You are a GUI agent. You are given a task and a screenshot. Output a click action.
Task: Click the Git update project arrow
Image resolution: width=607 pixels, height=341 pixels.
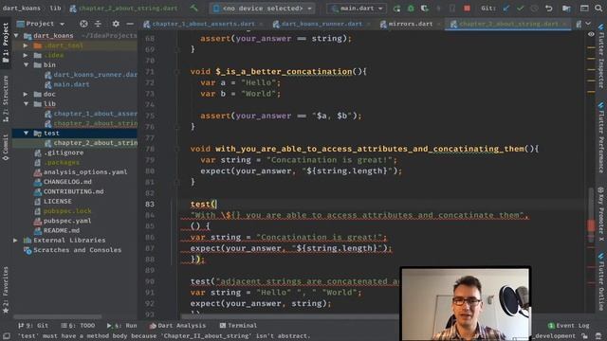click(506, 9)
